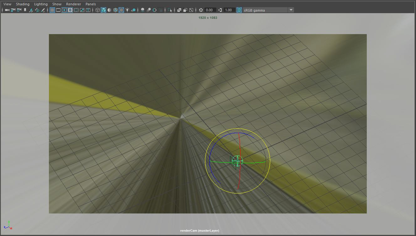Screen dimensions: 416x236
Task: Toggle the X-Ray Joints icon
Action: [191, 10]
